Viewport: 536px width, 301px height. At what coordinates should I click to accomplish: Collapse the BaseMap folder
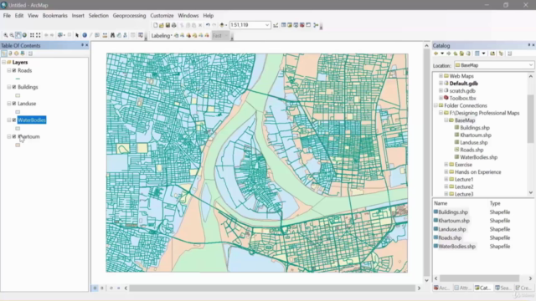pyautogui.click(x=446, y=120)
